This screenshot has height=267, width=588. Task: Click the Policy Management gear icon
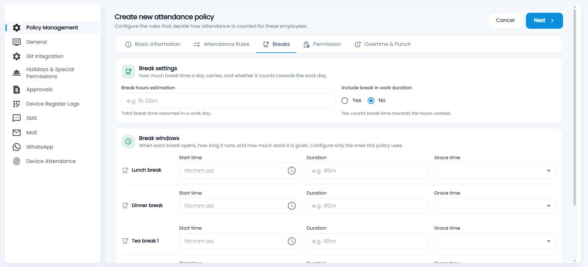pyautogui.click(x=17, y=28)
